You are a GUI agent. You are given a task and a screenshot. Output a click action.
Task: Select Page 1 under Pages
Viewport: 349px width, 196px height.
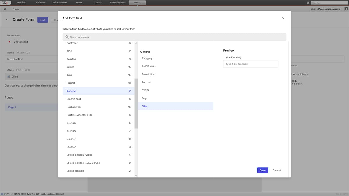12,107
